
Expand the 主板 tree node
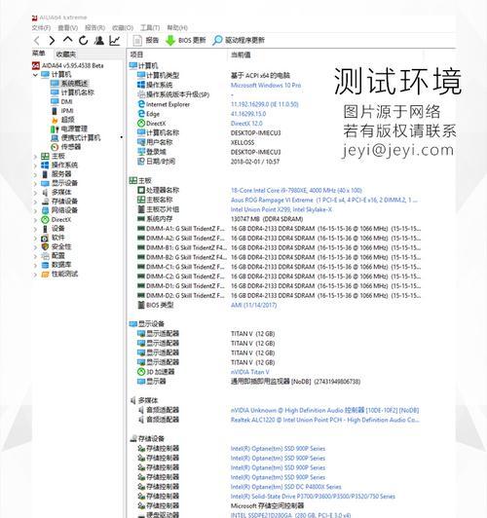[35, 157]
